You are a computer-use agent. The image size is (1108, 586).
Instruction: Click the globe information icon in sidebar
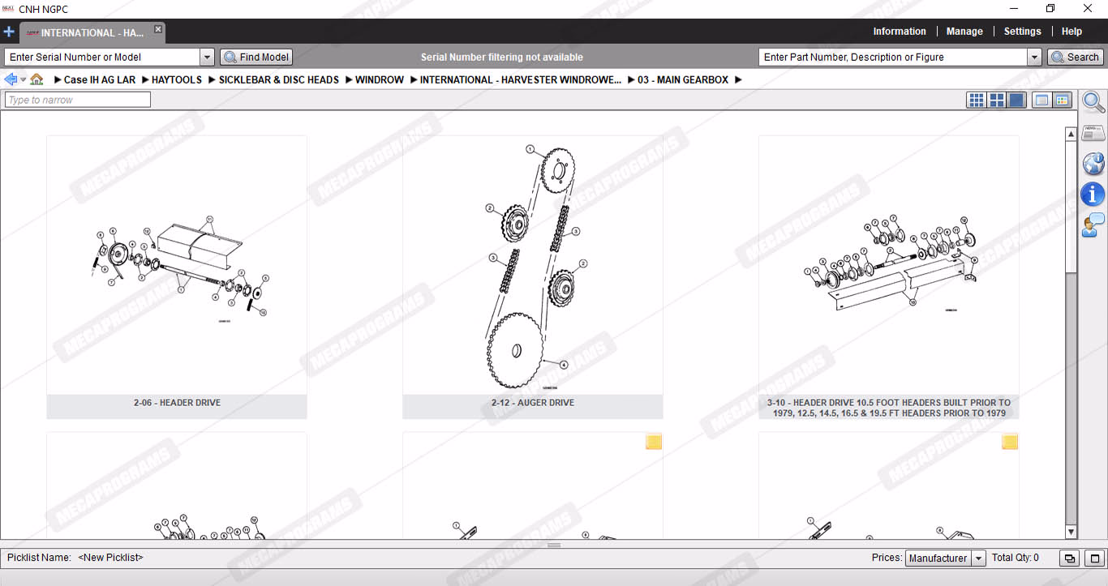click(1093, 164)
